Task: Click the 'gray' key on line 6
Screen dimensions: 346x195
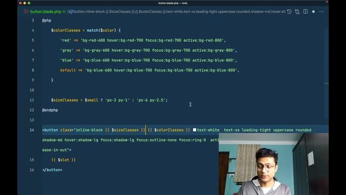Action: click(x=66, y=50)
